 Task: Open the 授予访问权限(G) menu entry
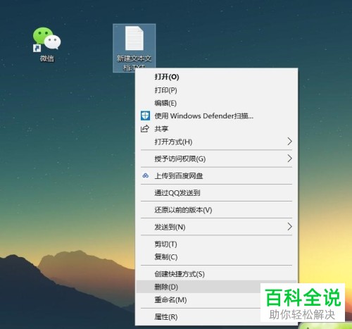(x=216, y=159)
